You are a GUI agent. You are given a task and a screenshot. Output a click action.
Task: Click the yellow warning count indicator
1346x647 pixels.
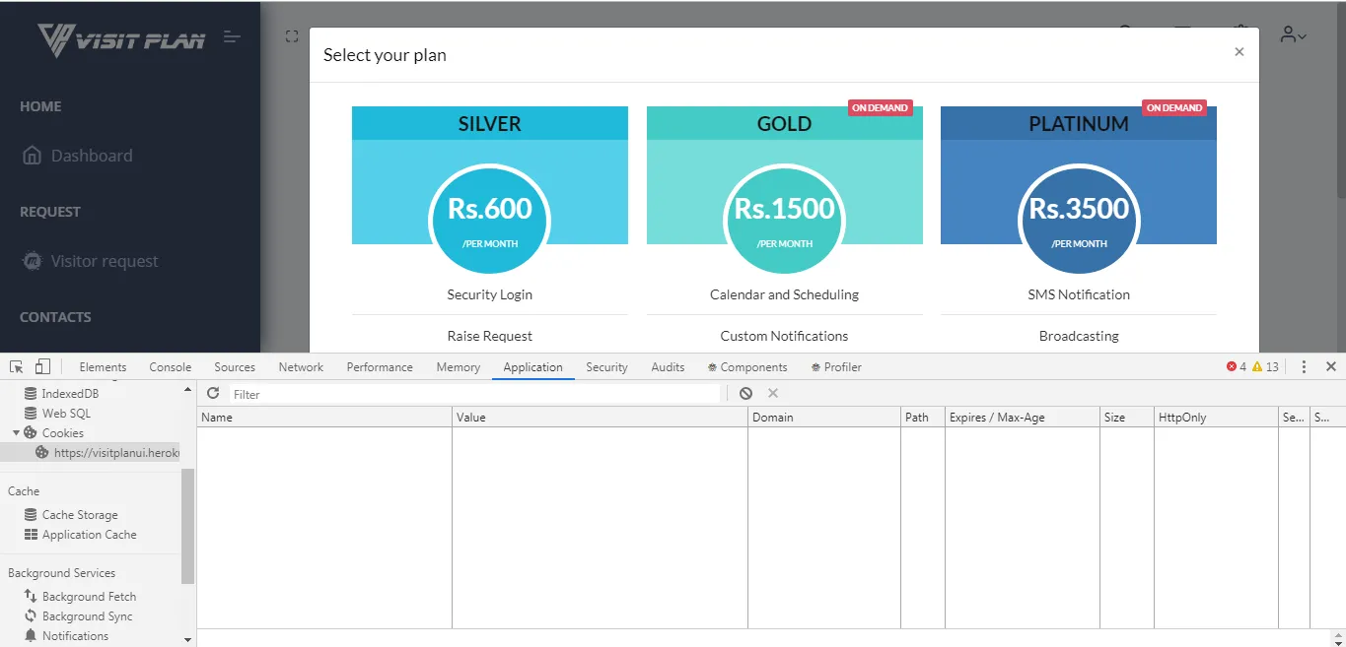pyautogui.click(x=1265, y=366)
